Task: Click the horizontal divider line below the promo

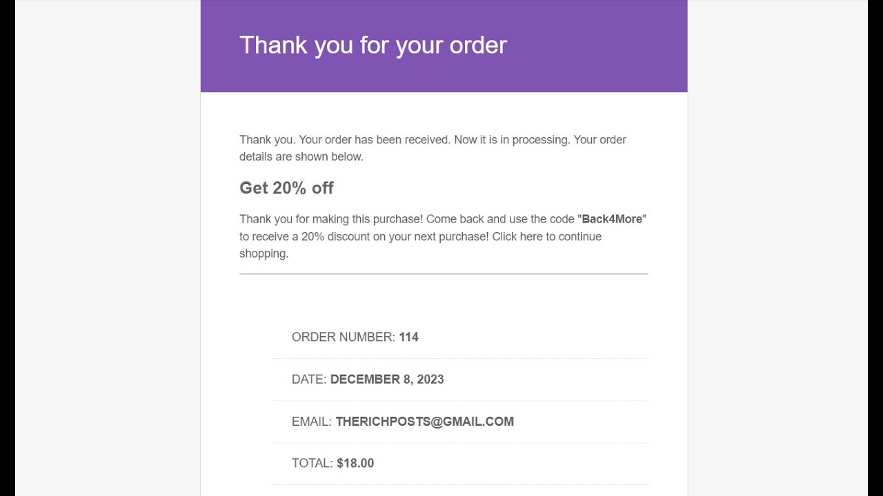Action: click(444, 274)
